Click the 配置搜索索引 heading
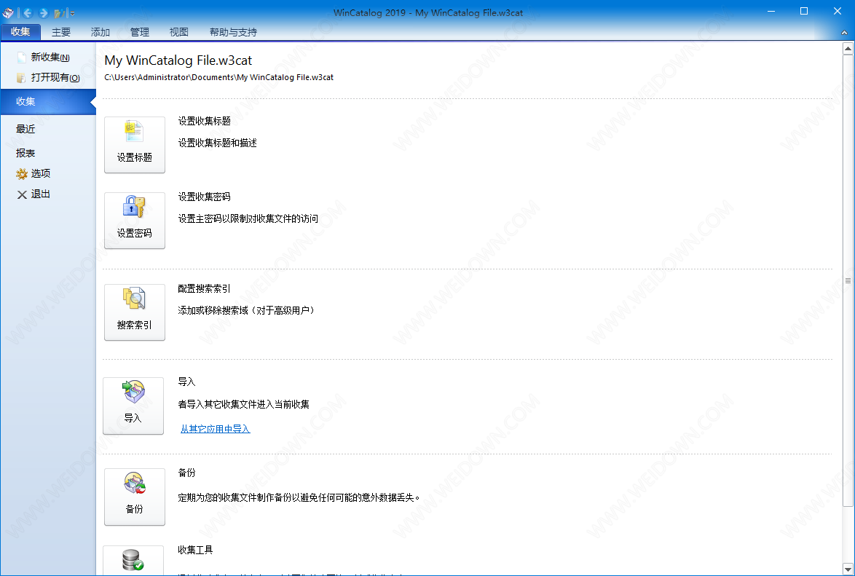855x576 pixels. [x=205, y=288]
